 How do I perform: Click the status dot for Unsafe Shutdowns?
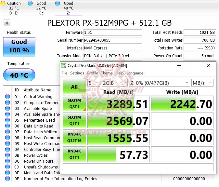7,167
